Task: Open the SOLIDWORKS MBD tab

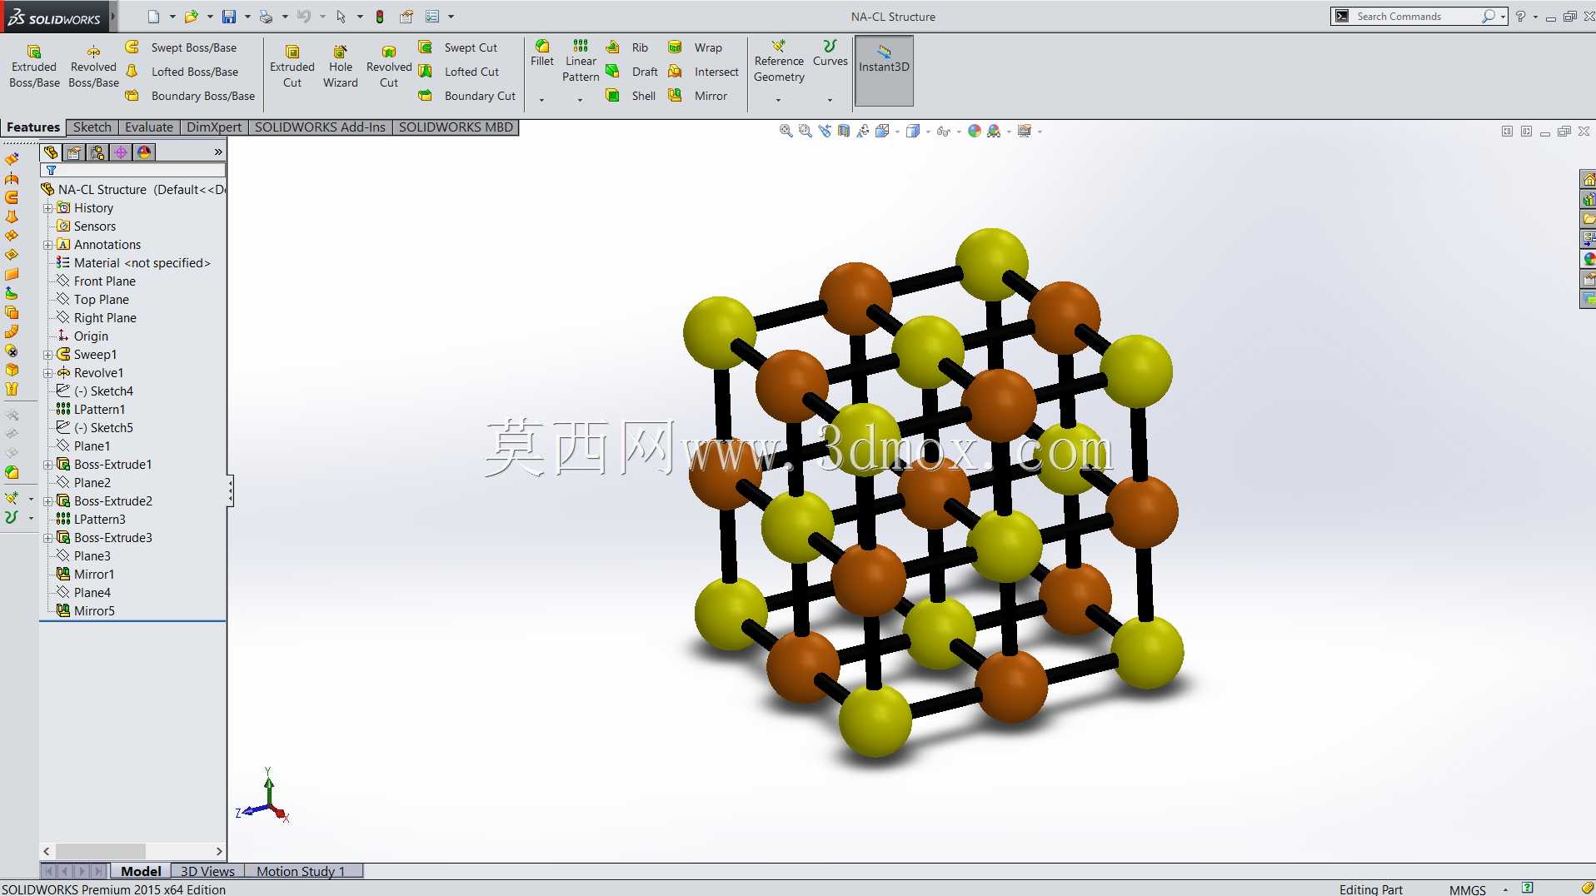Action: coord(456,127)
